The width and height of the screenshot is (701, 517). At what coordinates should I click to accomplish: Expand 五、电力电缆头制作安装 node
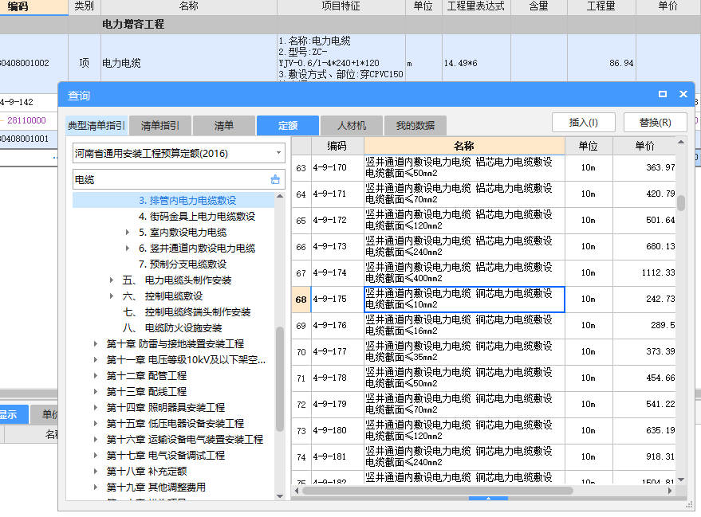pos(112,280)
